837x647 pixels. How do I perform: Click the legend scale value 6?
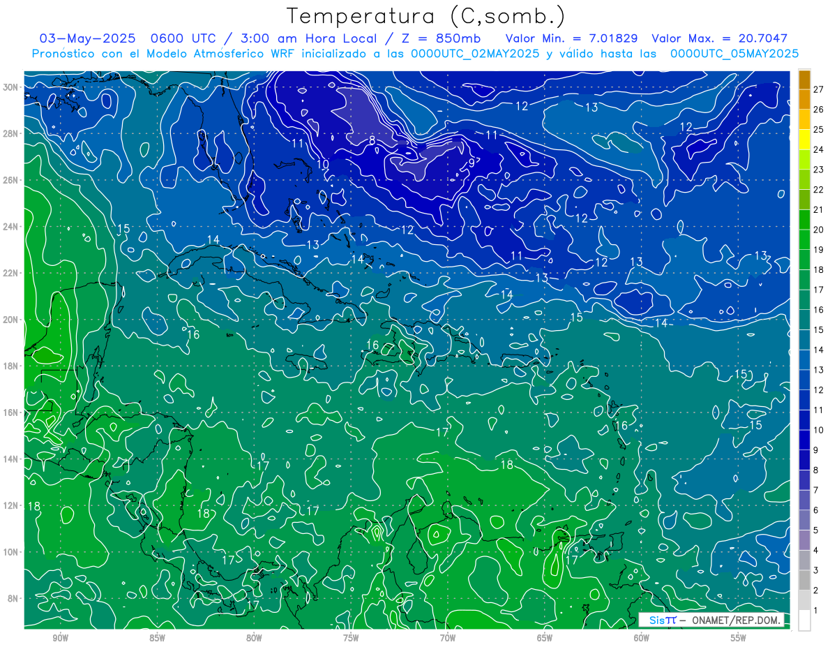point(816,510)
